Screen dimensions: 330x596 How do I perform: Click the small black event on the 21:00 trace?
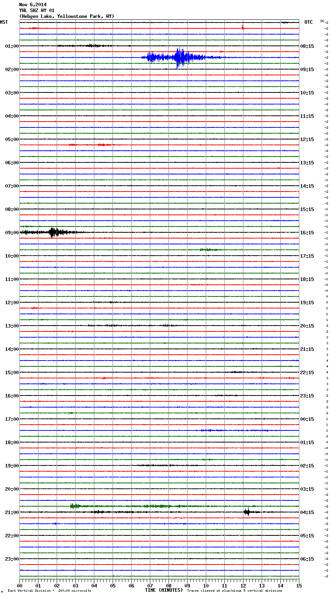(x=247, y=512)
